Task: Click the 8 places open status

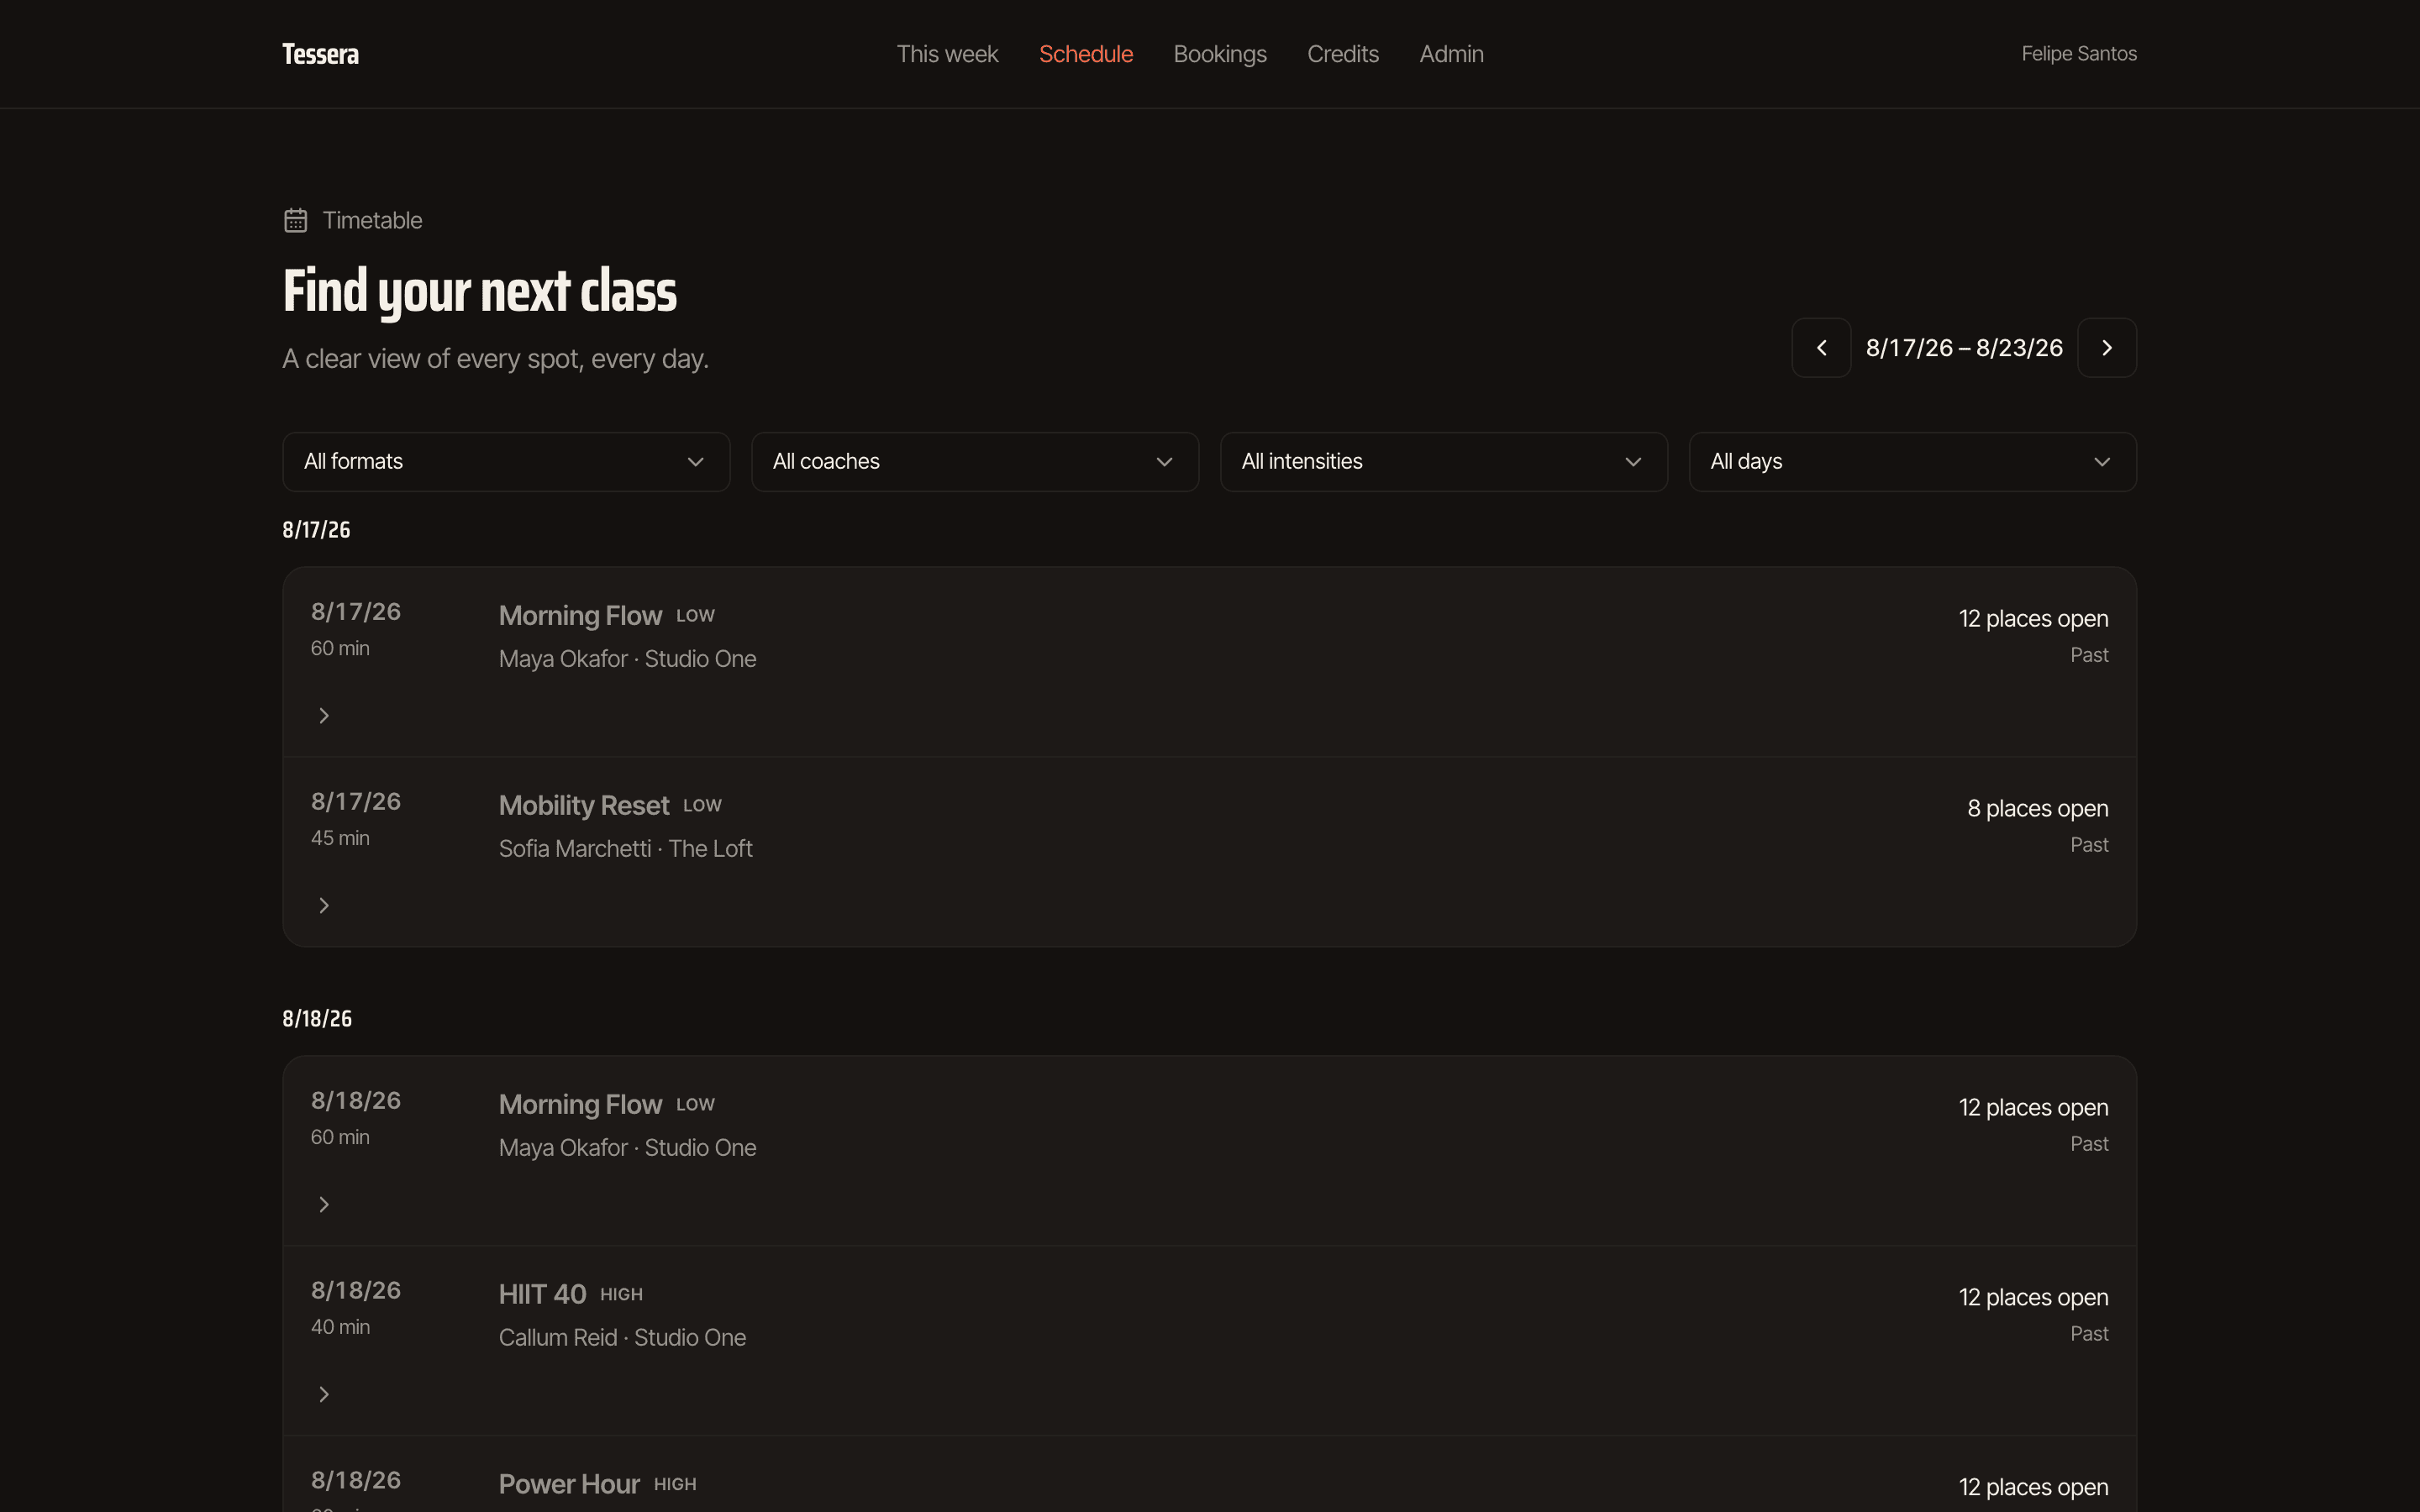Action: pos(2037,808)
